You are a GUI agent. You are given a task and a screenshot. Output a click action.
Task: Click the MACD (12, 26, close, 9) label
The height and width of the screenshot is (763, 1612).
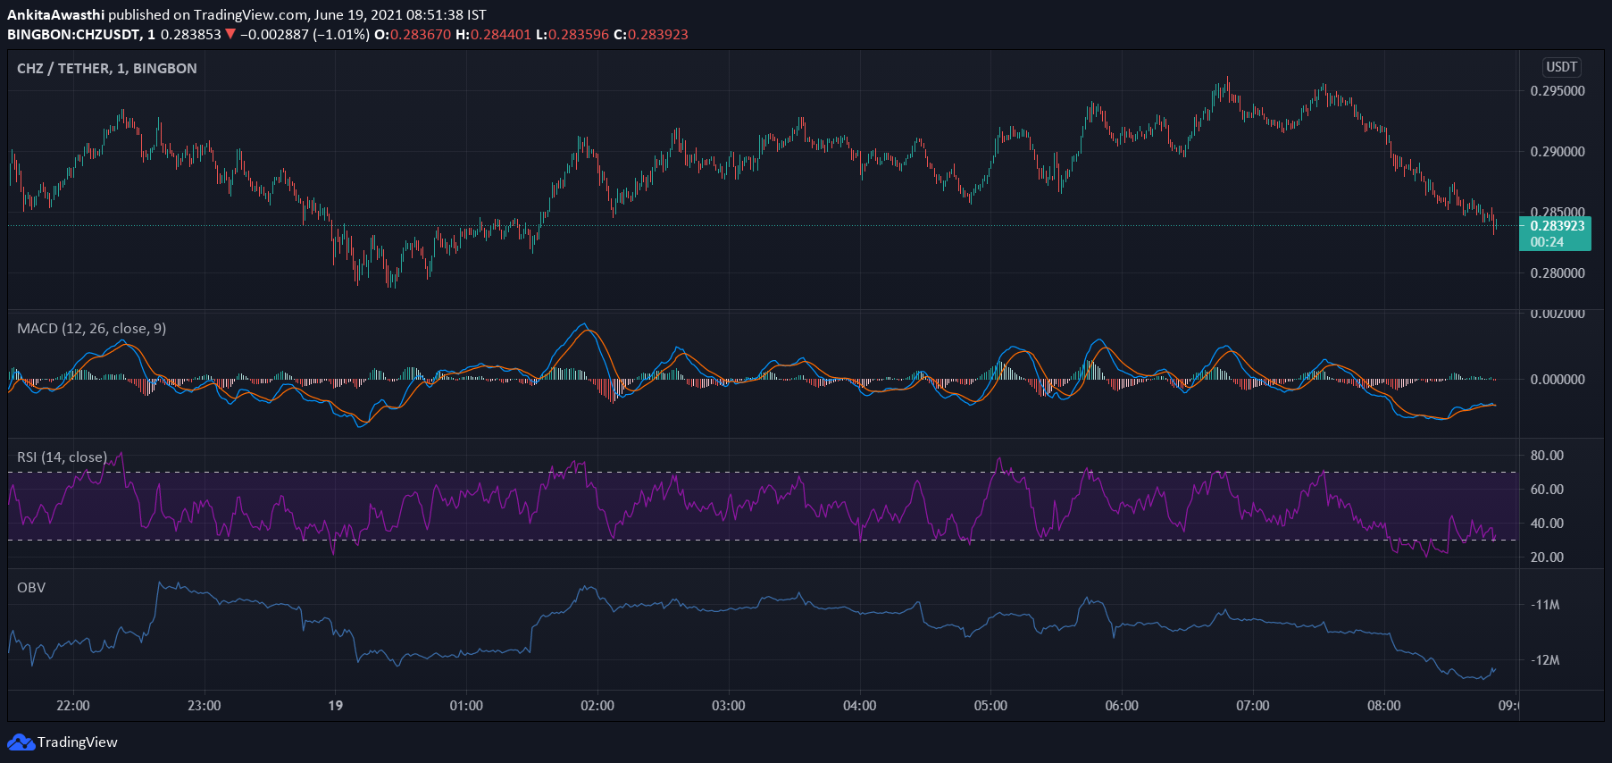pyautogui.click(x=91, y=329)
